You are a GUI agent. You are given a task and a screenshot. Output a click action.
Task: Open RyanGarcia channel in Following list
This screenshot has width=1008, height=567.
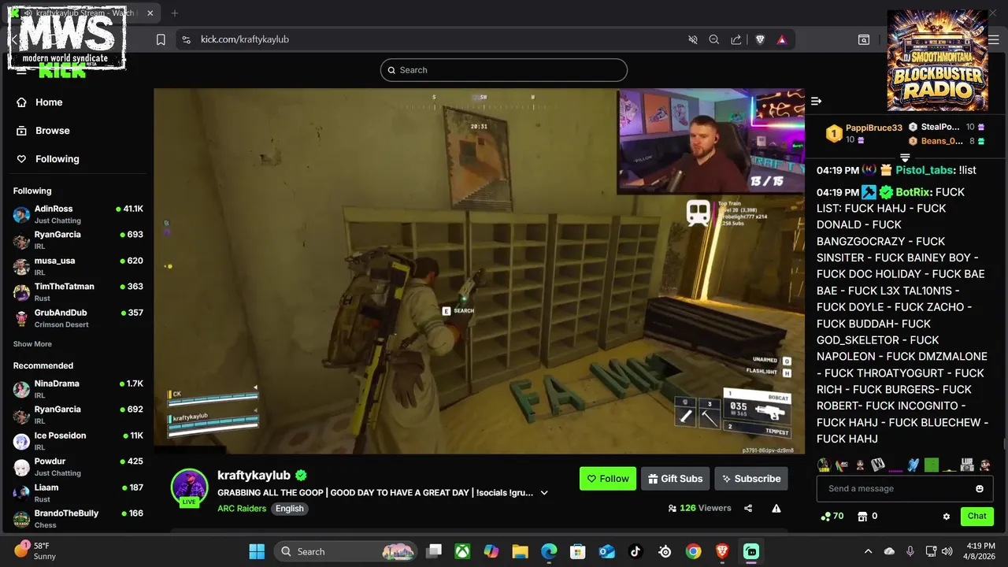click(x=78, y=239)
